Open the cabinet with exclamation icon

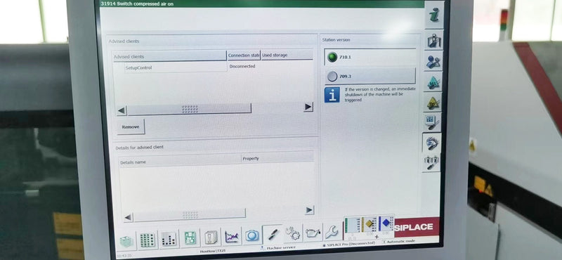click(210, 237)
